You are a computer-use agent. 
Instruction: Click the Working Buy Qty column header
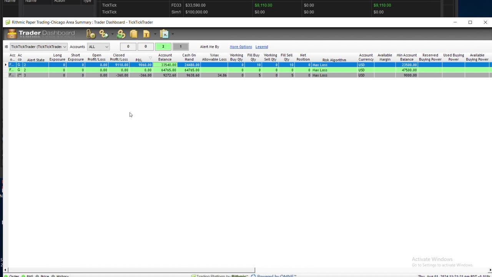point(236,57)
